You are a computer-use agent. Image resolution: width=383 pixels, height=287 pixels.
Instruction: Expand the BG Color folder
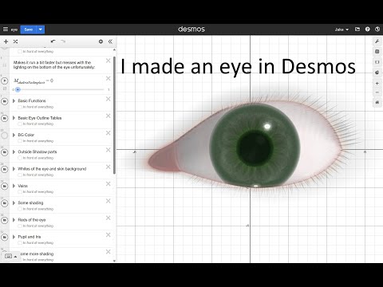[x=14, y=135]
